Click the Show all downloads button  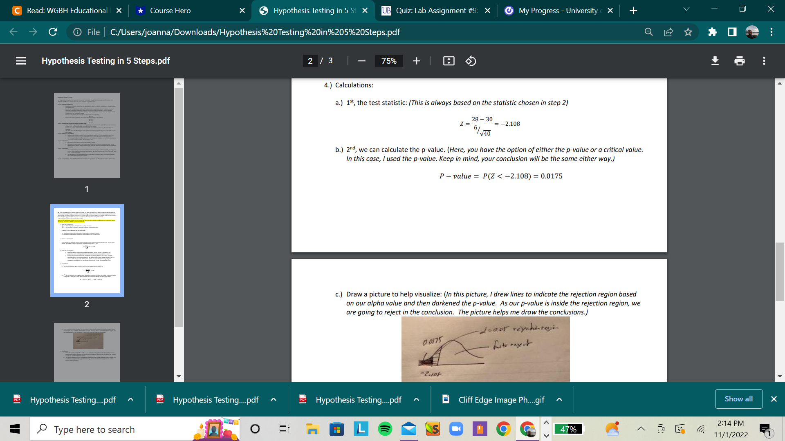738,399
